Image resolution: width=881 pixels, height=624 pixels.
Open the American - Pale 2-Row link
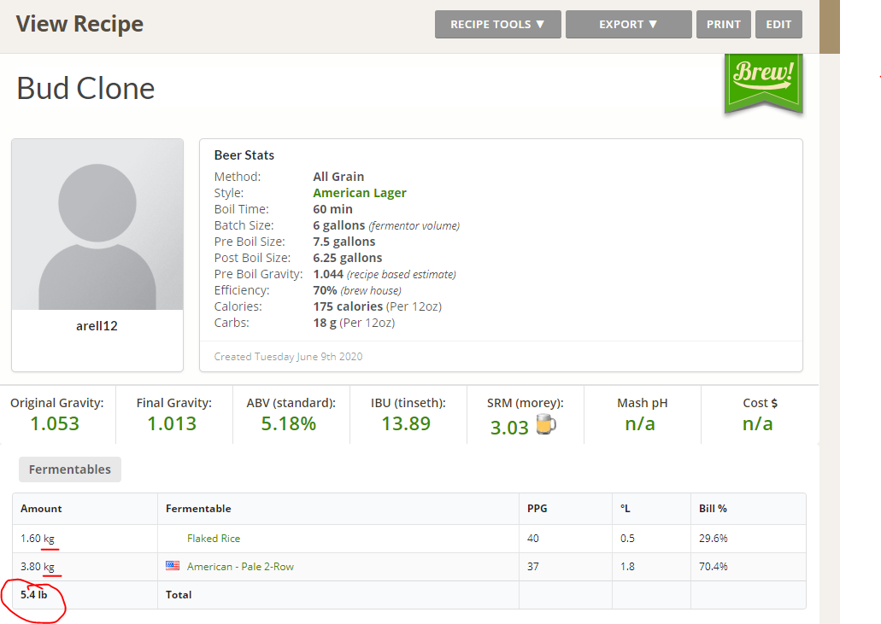[240, 567]
